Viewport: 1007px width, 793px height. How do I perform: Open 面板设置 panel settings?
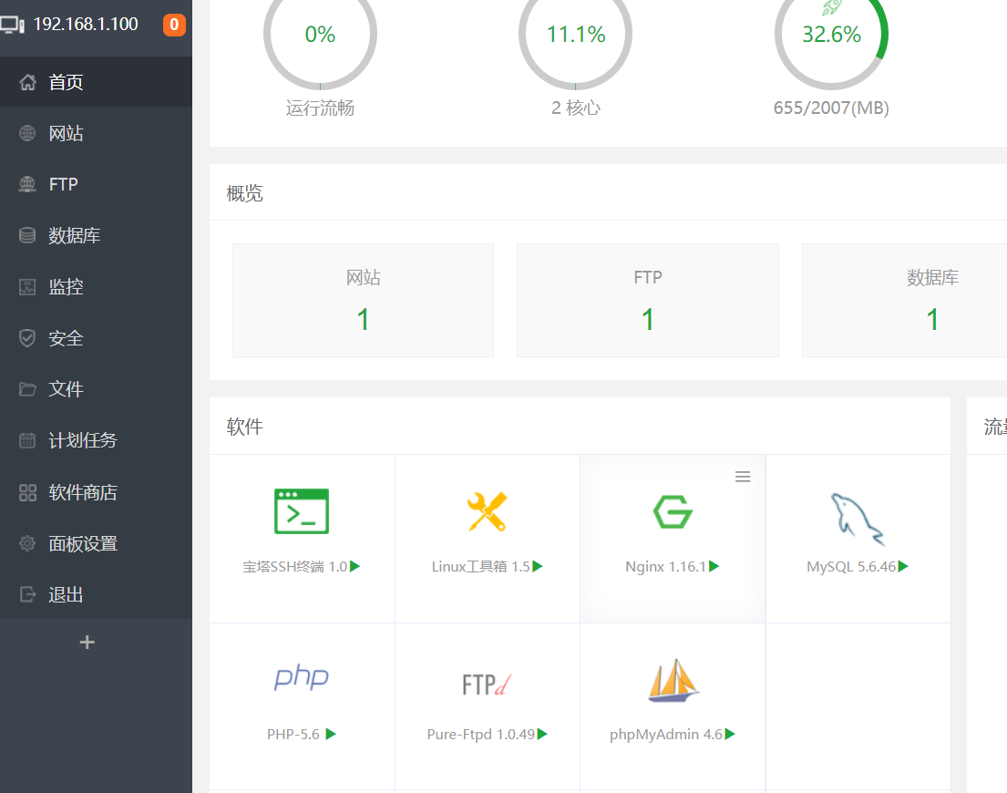click(x=96, y=544)
